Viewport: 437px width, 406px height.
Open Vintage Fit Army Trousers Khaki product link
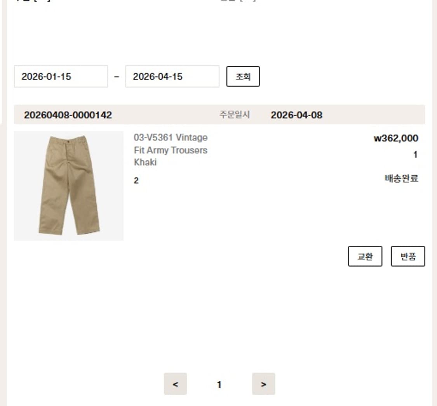[171, 150]
